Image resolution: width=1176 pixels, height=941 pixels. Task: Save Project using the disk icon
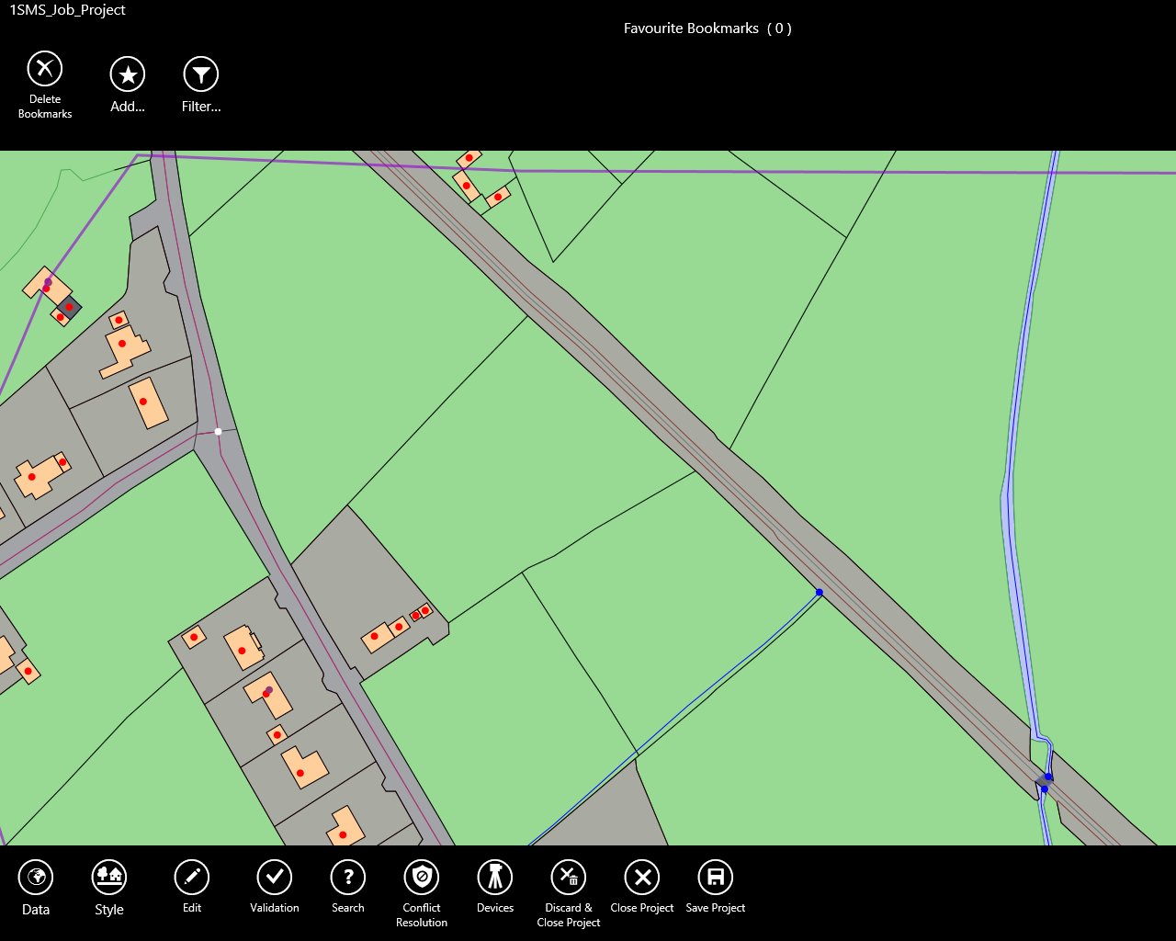pos(716,878)
